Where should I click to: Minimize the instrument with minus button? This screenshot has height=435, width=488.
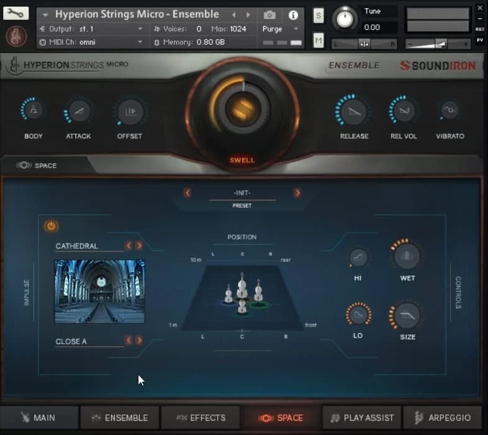click(479, 19)
